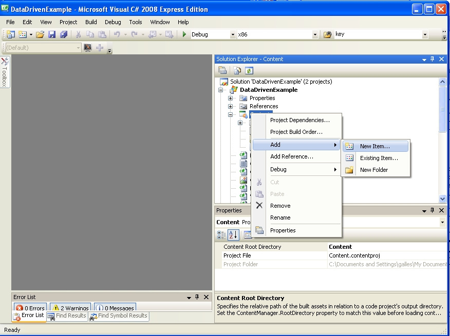Screen dimensions: 450x336
Task: Click the Content Root Directory property row
Action: (x=334, y=247)
